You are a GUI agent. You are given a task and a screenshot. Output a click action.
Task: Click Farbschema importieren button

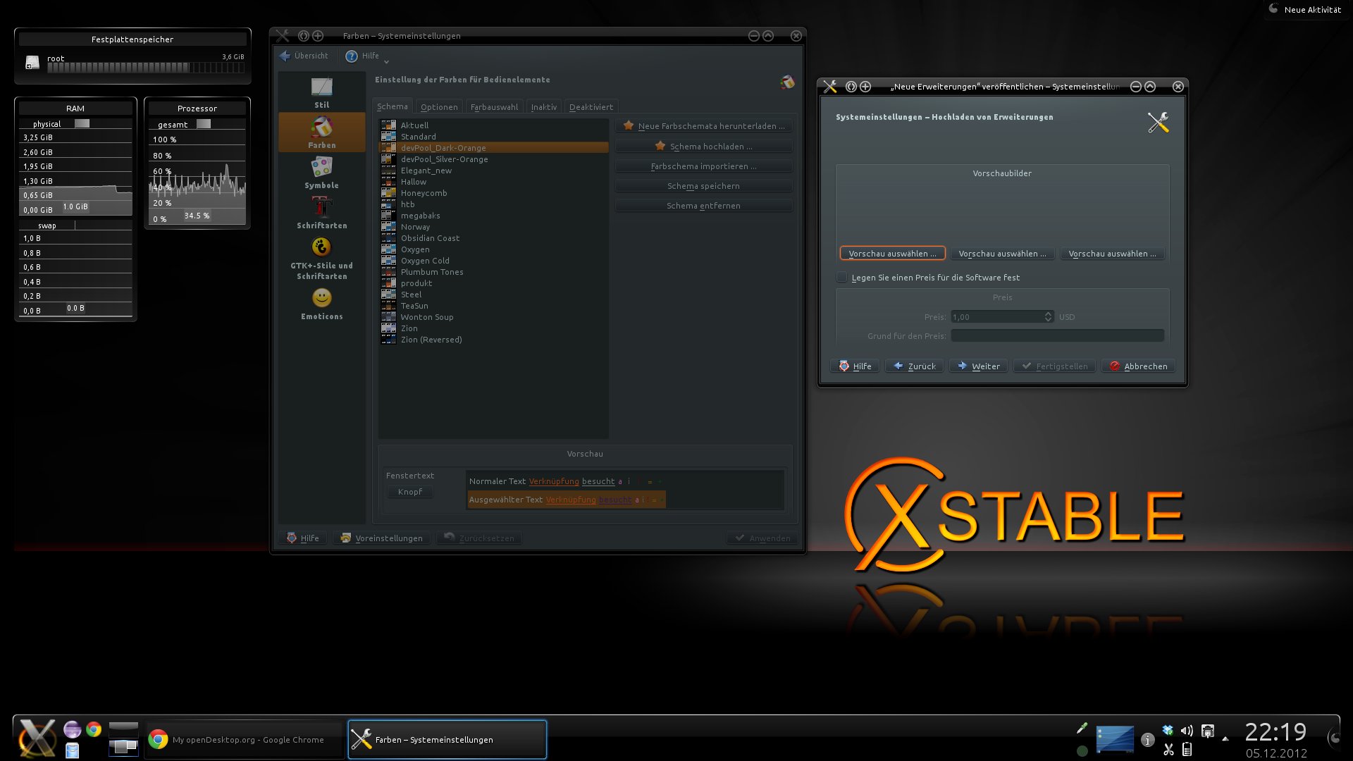pyautogui.click(x=703, y=166)
